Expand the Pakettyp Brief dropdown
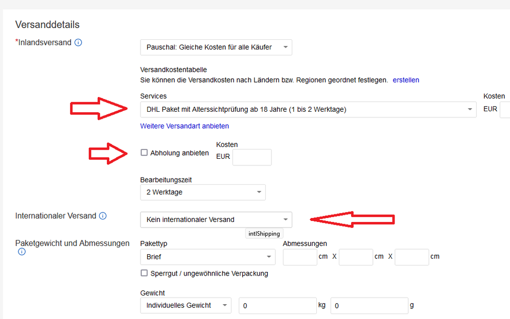The image size is (510, 319). point(207,257)
